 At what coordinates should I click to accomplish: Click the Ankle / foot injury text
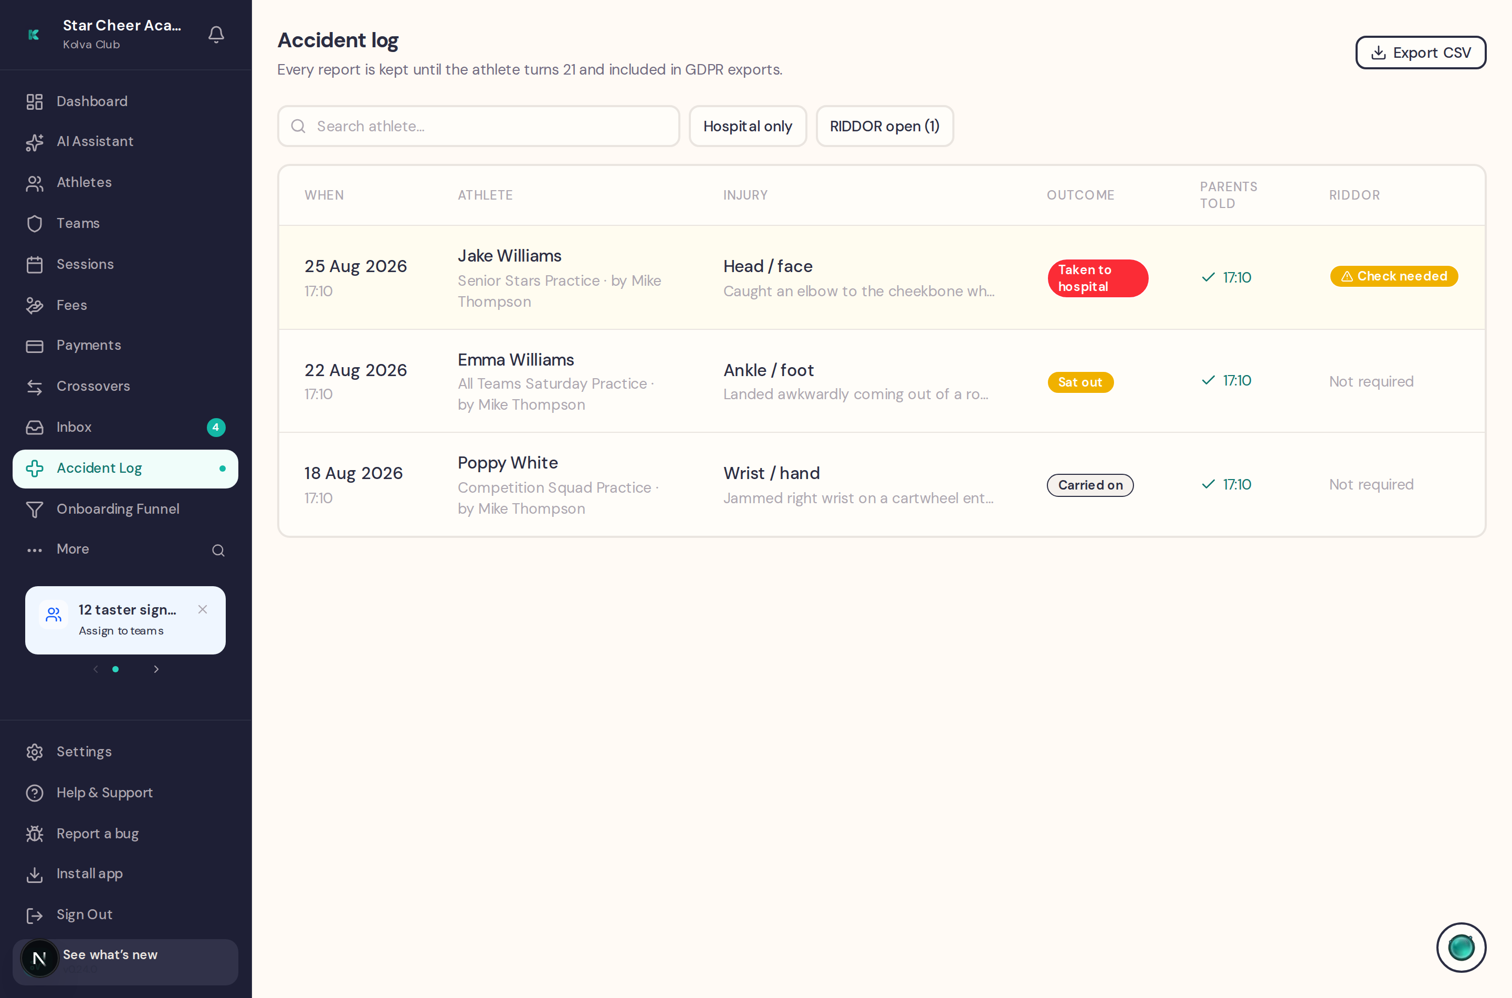[x=769, y=370]
